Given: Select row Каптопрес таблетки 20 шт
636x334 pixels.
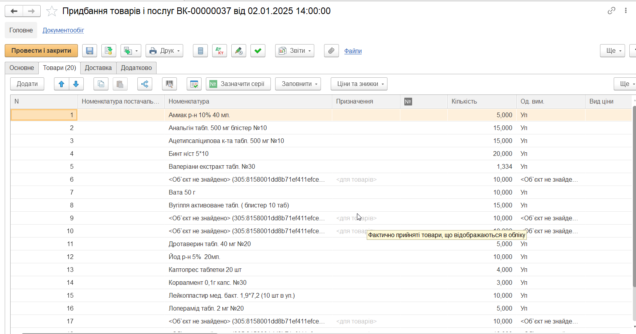Looking at the screenshot, I should coord(321,270).
